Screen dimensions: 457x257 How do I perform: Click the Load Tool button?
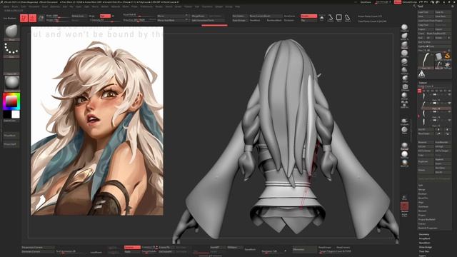426,12
